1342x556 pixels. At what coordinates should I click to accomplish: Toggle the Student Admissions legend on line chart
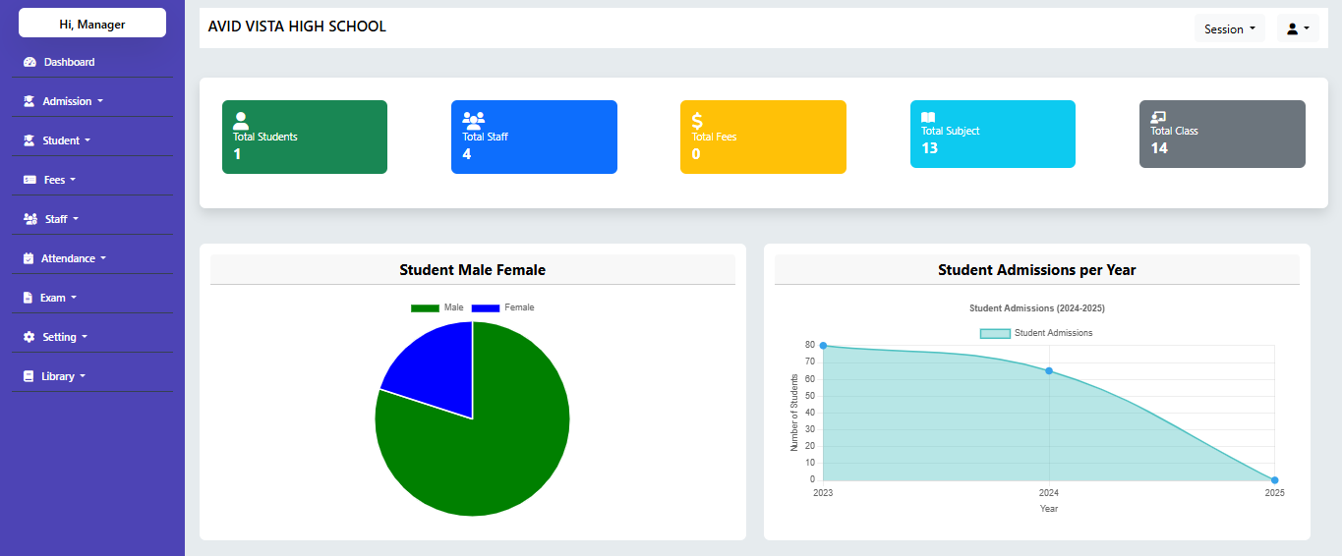[1036, 333]
